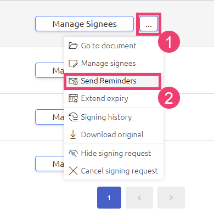214x219 pixels.
Task: Click the calendar icon beside Extend expiry
Action: pos(73,98)
